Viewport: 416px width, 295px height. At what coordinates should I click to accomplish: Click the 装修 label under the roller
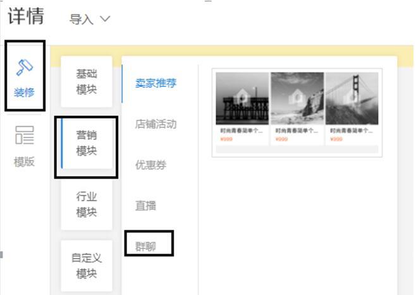point(25,93)
